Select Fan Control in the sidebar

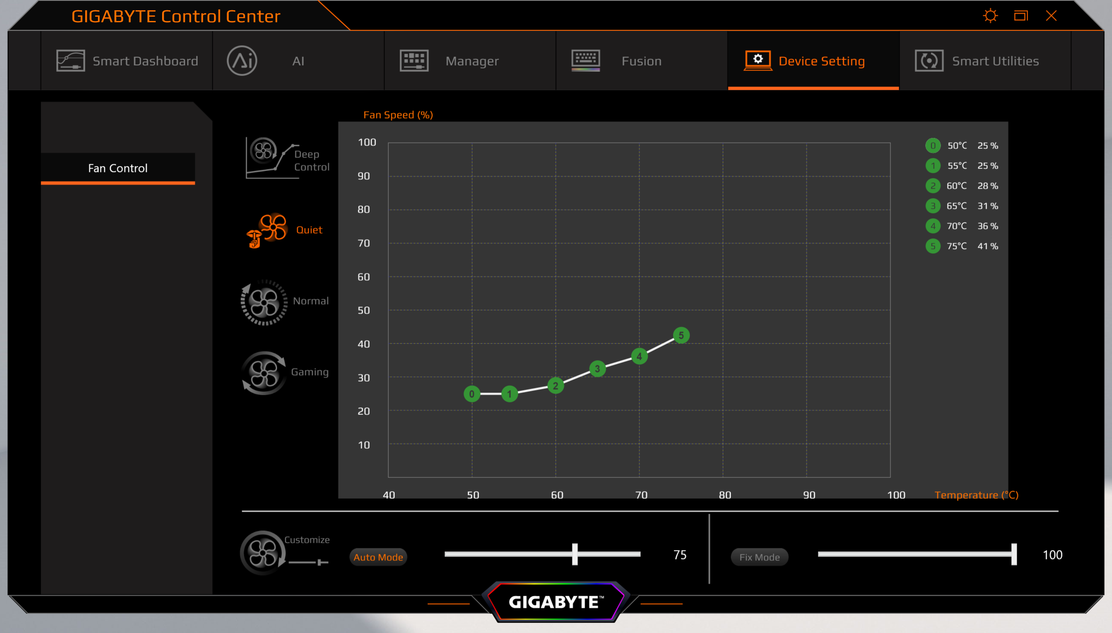pyautogui.click(x=118, y=168)
